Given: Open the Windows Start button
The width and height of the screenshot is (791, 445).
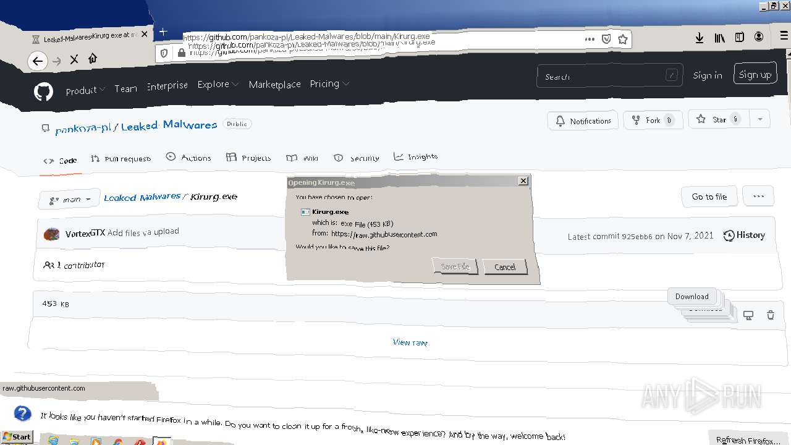Looking at the screenshot, I should pyautogui.click(x=17, y=437).
